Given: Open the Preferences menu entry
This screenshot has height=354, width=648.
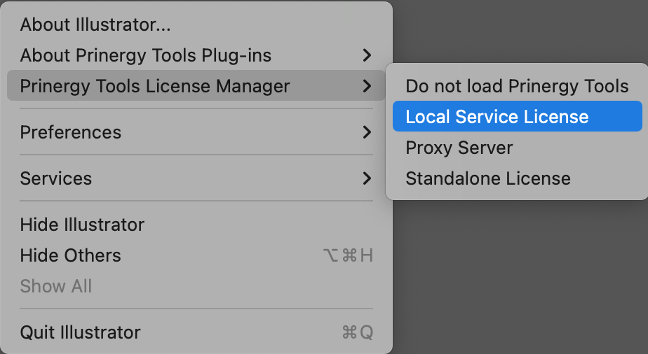Looking at the screenshot, I should tap(70, 132).
